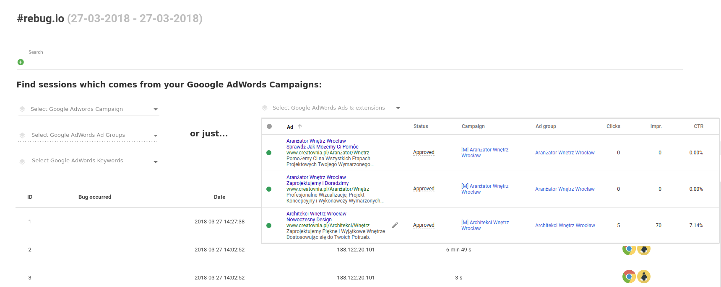Click Approved status of Sprawdź Jak Możemy ad
This screenshot has height=287, width=721.
click(424, 152)
